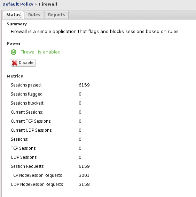Click the Firewall breadcrumb title
This screenshot has height=197, width=196.
coord(48,4)
